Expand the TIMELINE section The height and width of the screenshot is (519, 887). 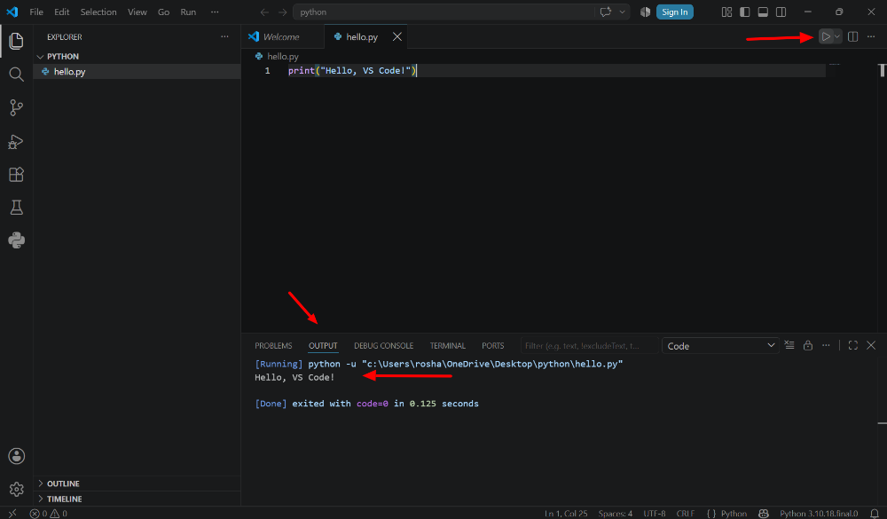pyautogui.click(x=137, y=499)
